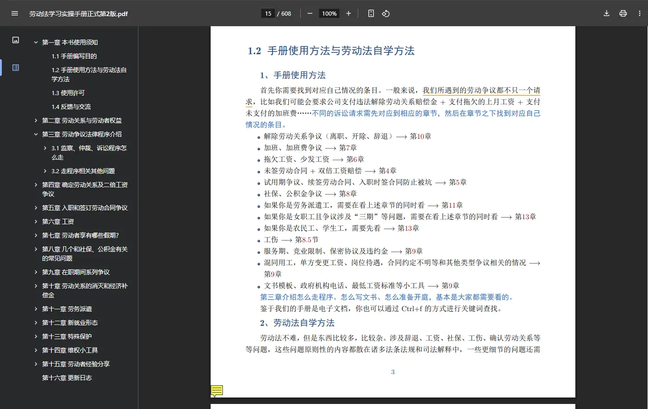
Task: Jump to 第十六章 更新日志 via outline
Action: click(x=67, y=377)
